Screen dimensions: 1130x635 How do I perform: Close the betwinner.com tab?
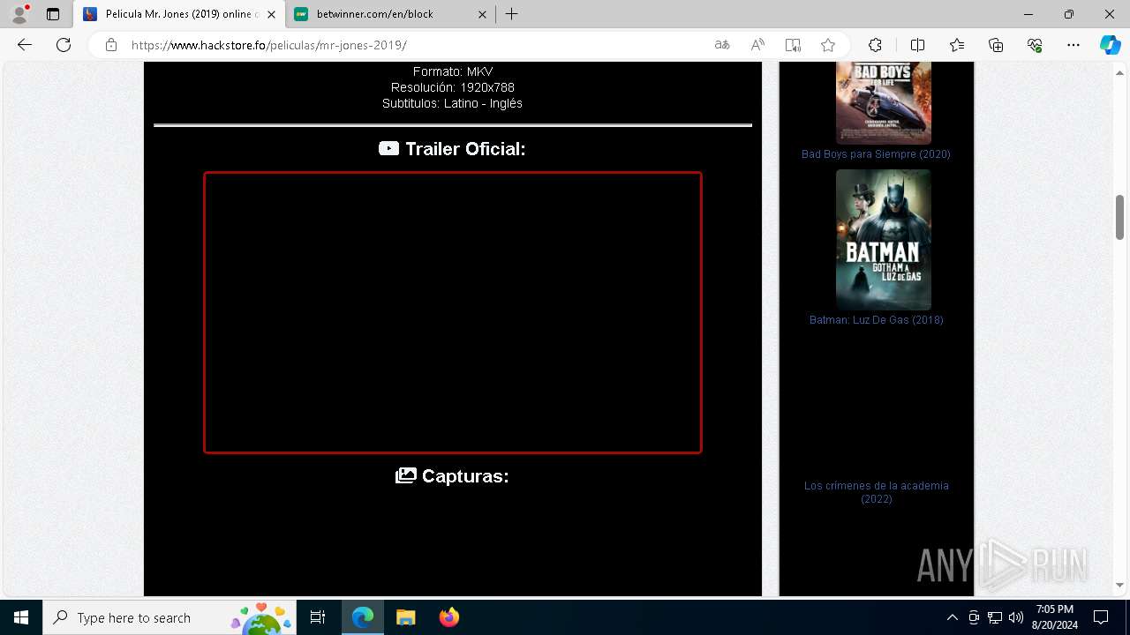482,14
